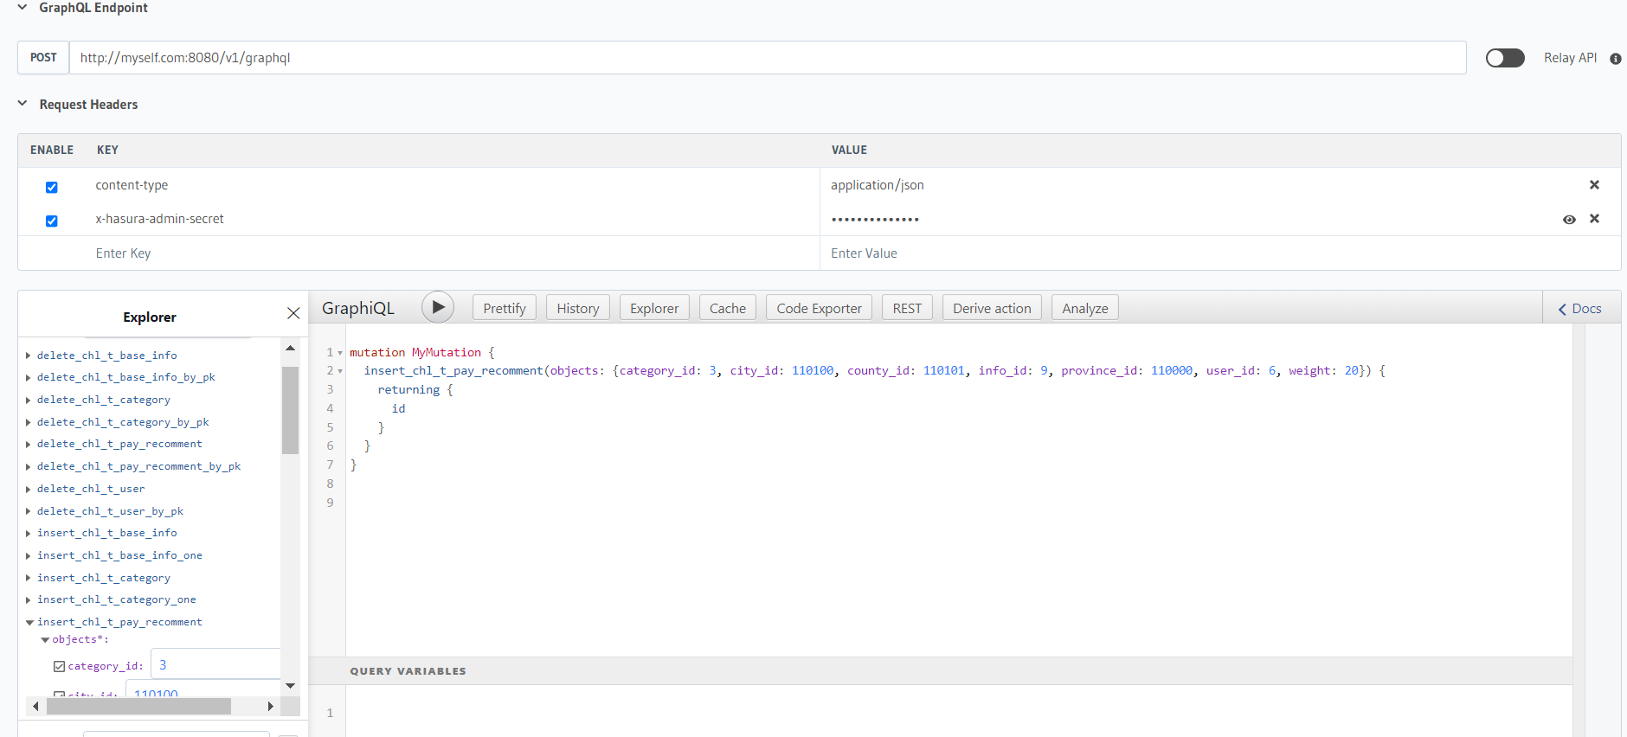Expand insert_chl_t_base_info_one node

tap(29, 555)
